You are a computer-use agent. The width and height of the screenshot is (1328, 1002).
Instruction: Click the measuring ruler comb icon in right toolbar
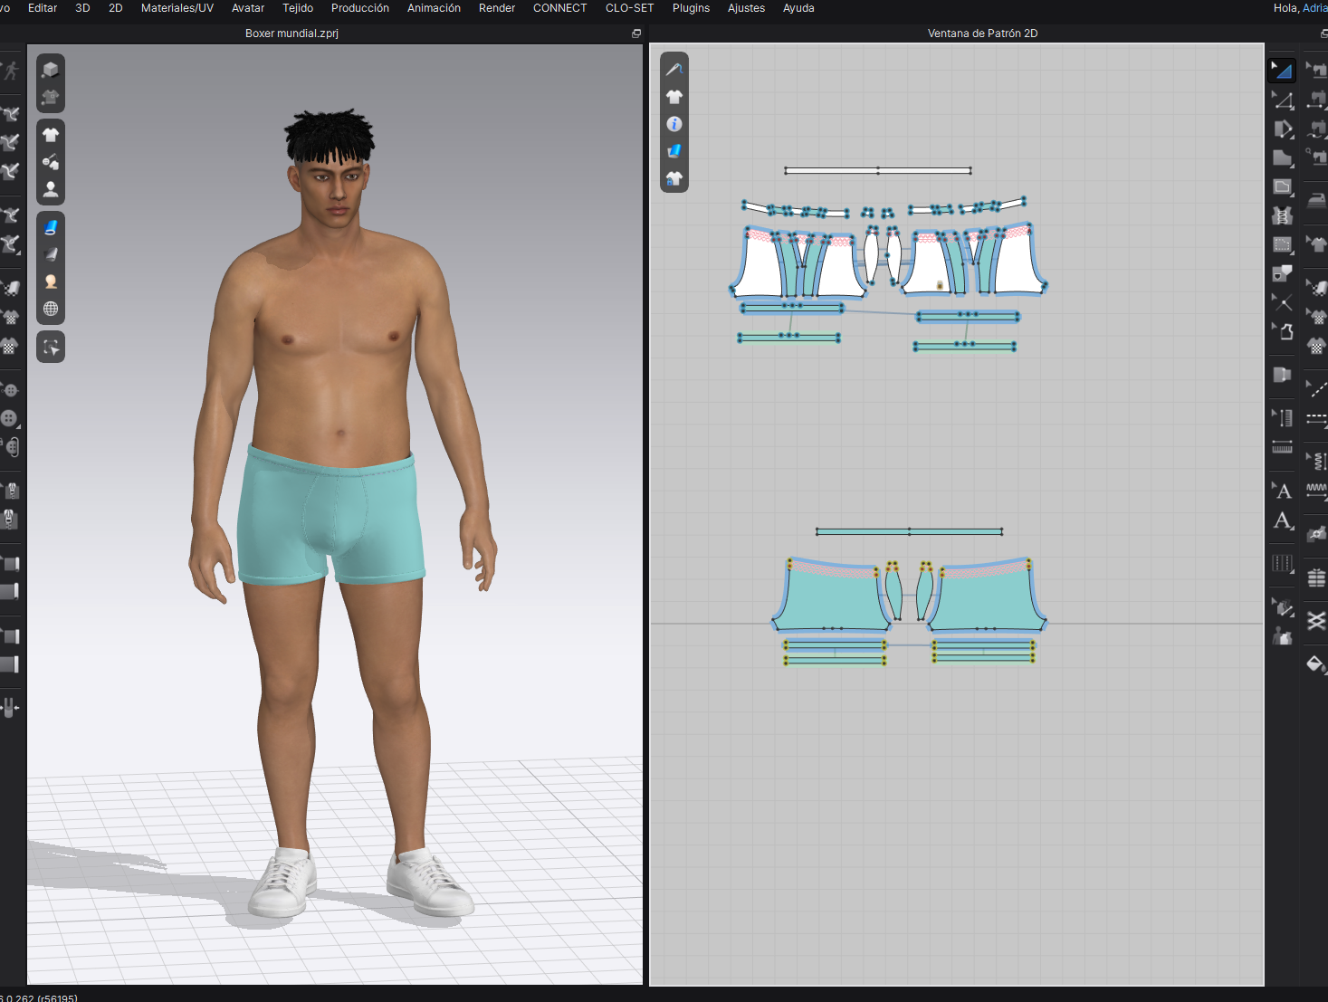click(1283, 447)
